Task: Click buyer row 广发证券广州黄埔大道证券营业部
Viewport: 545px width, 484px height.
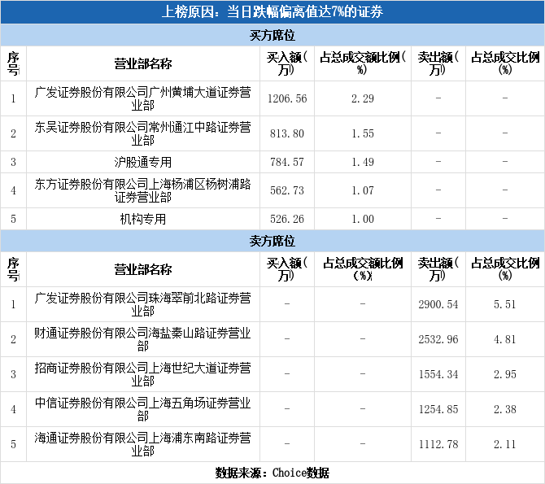Action: (143, 98)
